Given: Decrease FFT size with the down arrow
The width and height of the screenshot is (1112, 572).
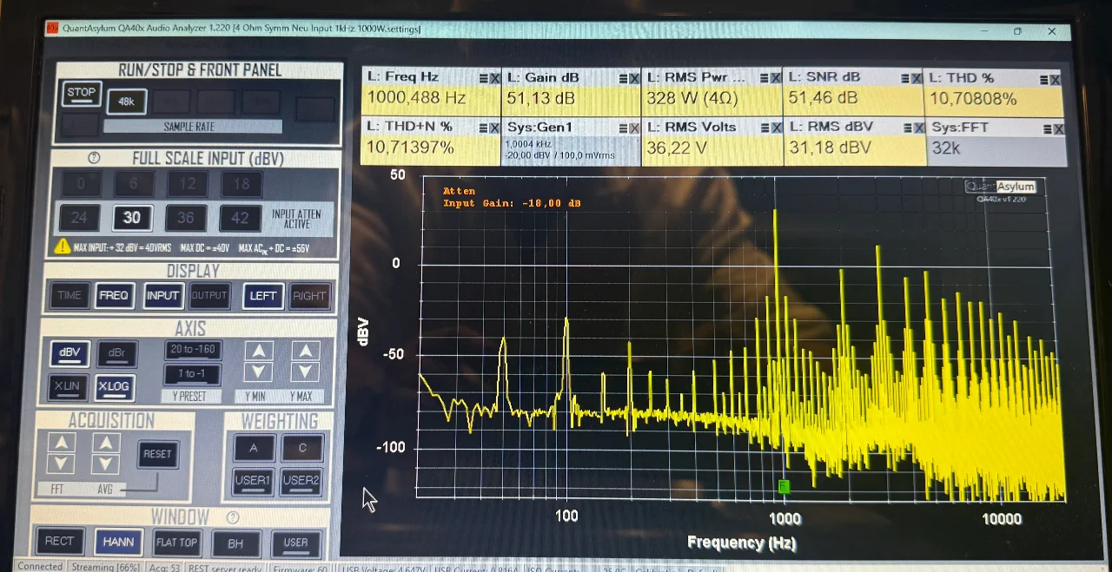Looking at the screenshot, I should pos(60,464).
